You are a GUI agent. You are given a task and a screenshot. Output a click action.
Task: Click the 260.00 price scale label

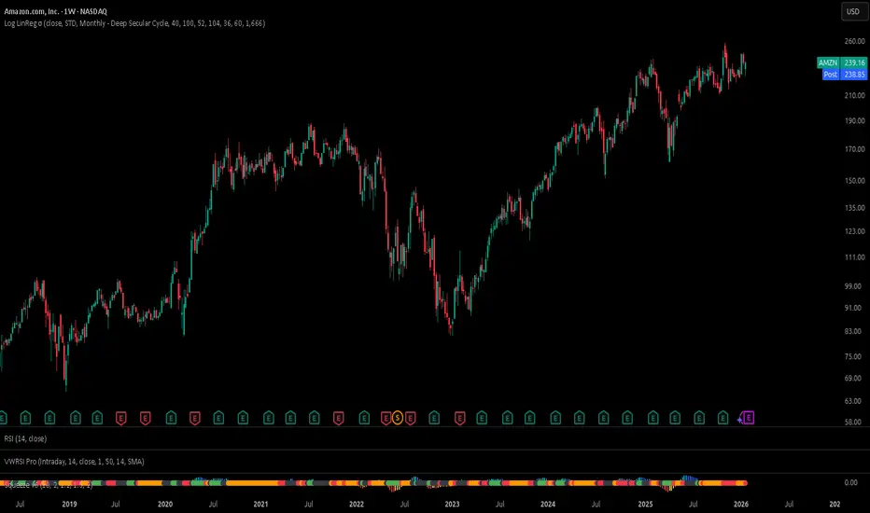tap(854, 41)
